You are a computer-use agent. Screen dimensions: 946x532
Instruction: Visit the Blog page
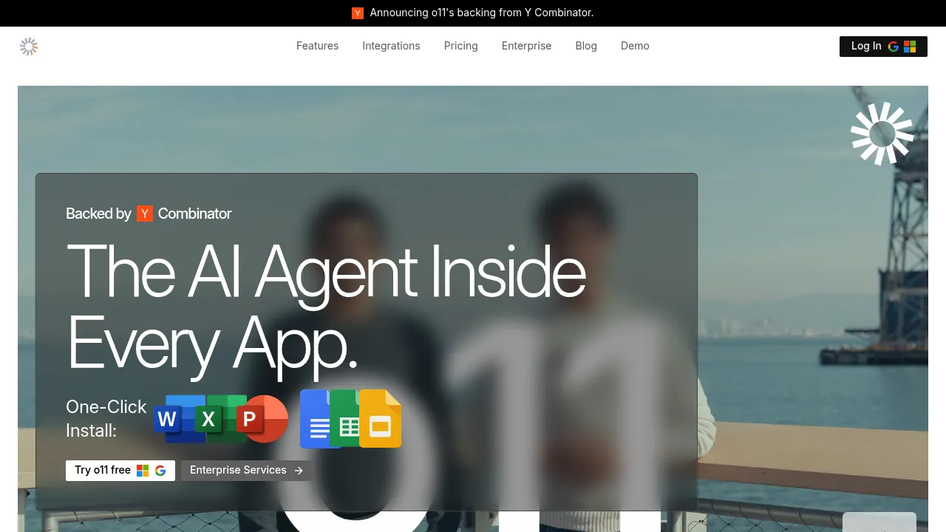[586, 46]
